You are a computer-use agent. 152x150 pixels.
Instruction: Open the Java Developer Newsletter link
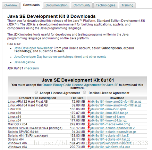(33, 48)
